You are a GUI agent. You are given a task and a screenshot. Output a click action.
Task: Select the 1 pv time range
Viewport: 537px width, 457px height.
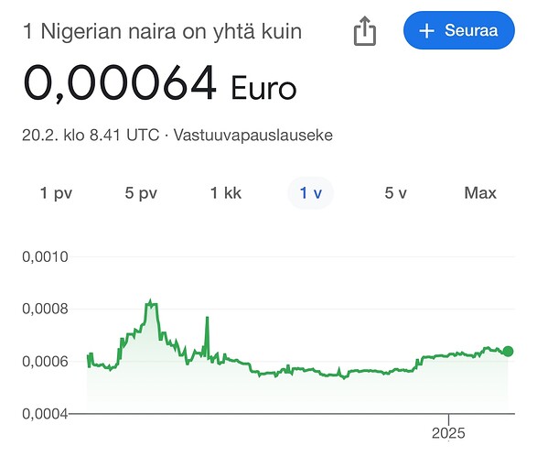56,193
